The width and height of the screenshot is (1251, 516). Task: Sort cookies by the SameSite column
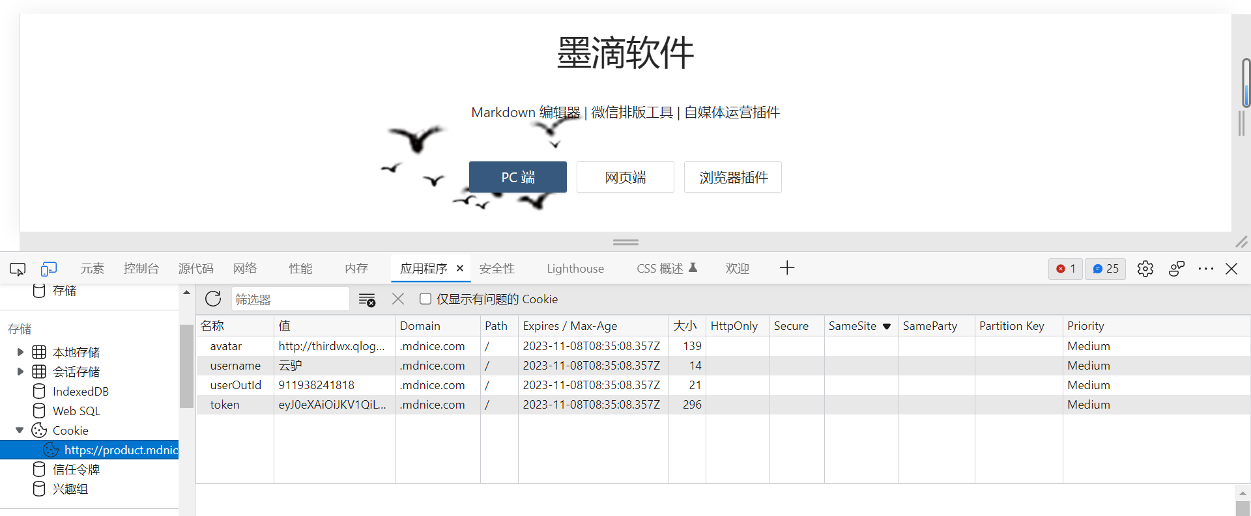click(861, 326)
